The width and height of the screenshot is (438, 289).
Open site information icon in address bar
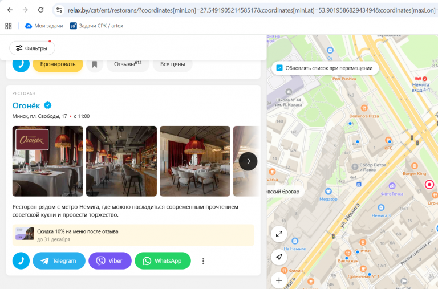point(59,10)
